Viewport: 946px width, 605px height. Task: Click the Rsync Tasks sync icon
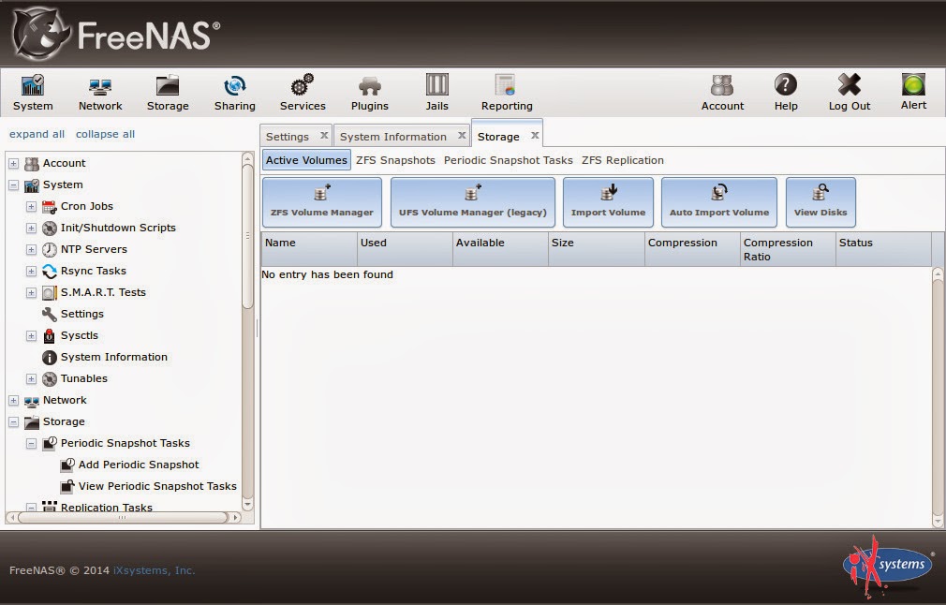[50, 272]
